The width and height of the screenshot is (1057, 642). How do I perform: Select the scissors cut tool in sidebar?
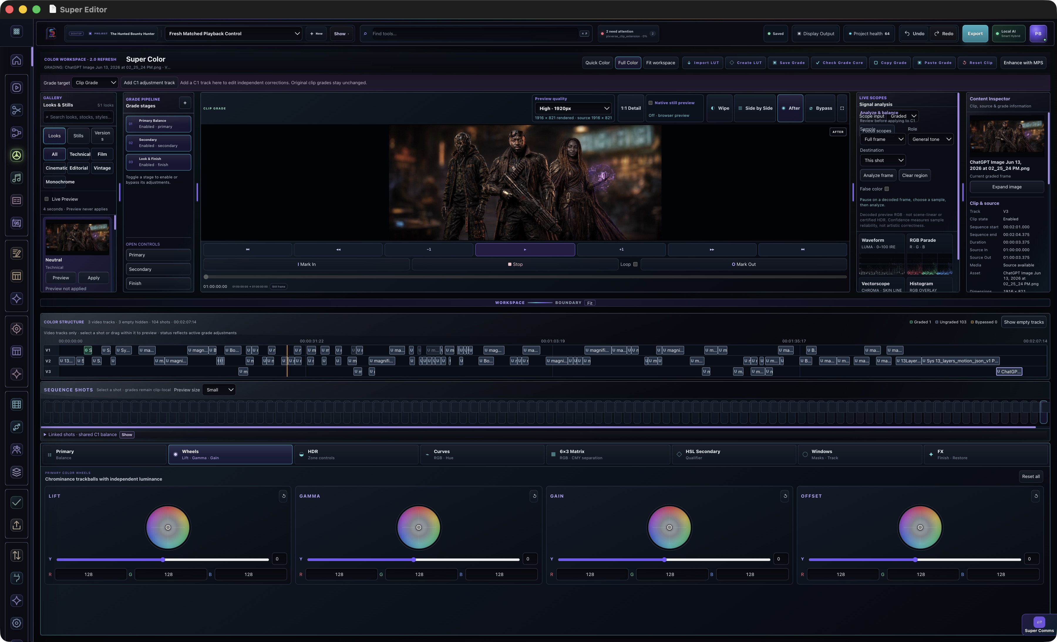[x=16, y=110]
